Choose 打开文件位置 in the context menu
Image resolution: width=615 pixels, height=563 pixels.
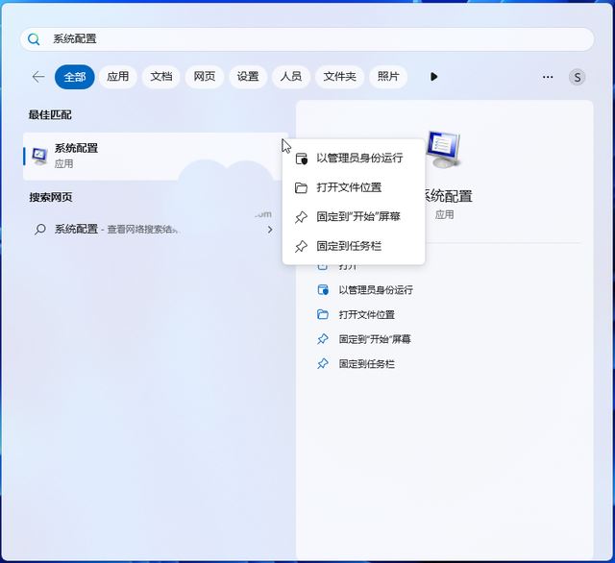(x=348, y=187)
